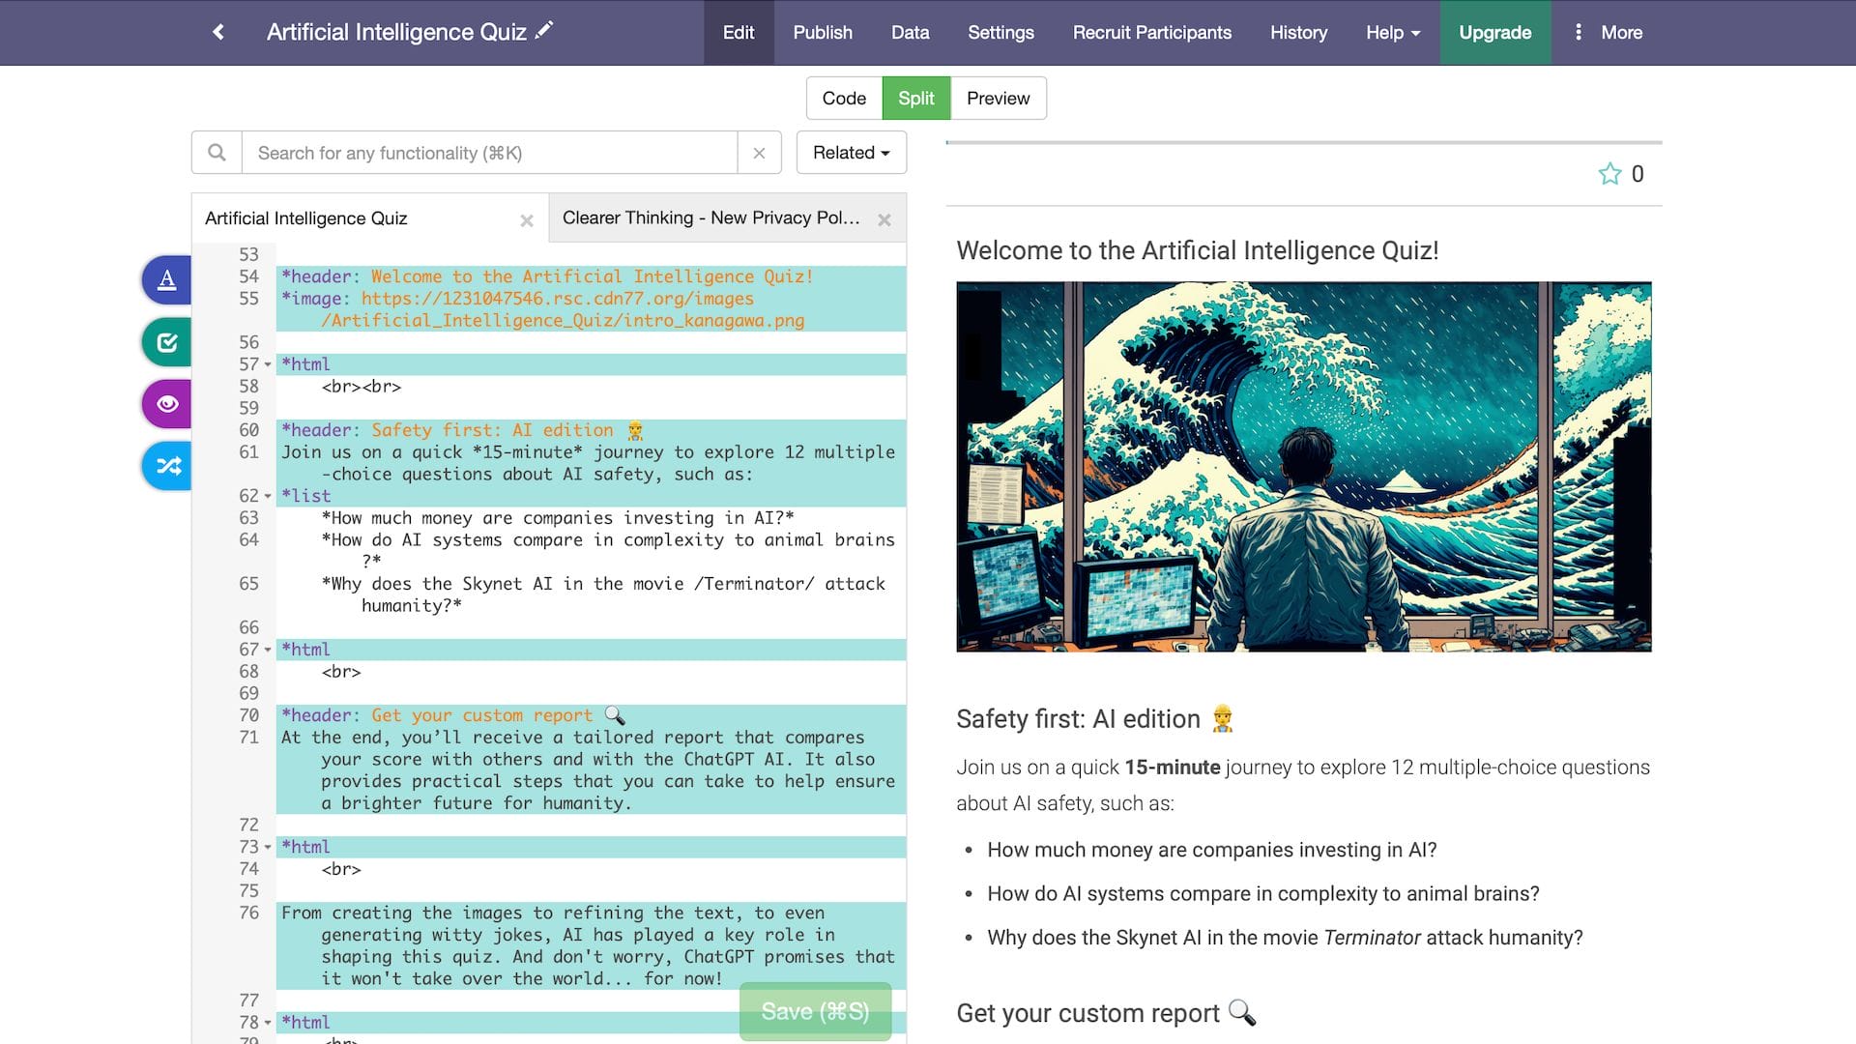1856x1044 pixels.
Task: Click the back arrow icon
Action: click(x=218, y=32)
